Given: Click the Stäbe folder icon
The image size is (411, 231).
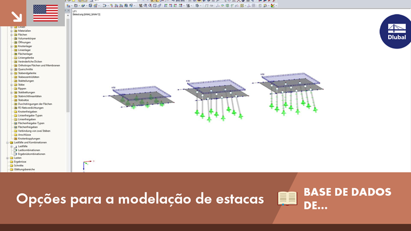Looking at the screenshot, I should 16,85.
